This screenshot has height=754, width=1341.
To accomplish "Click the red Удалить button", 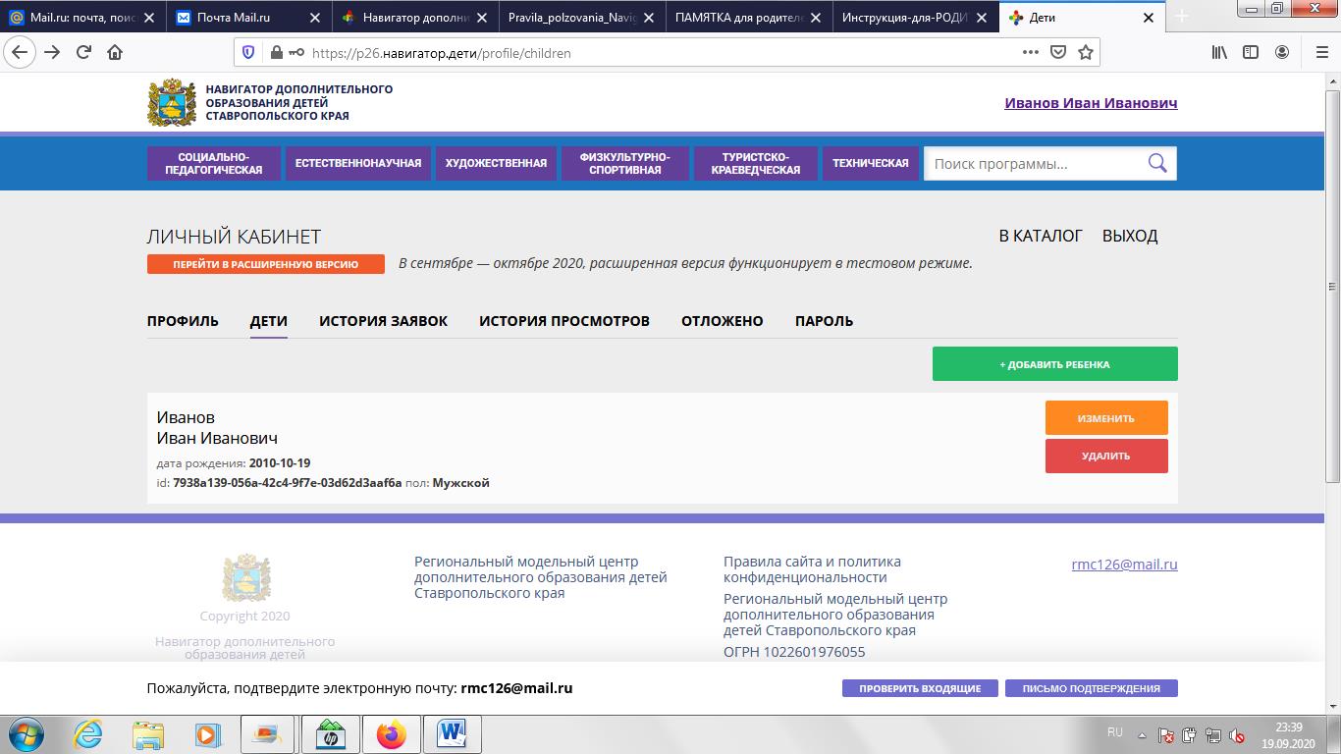I will tap(1106, 456).
